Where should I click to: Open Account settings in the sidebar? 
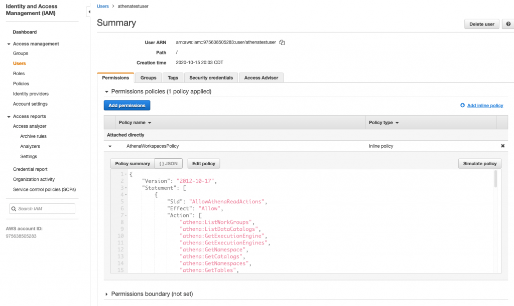pos(30,104)
